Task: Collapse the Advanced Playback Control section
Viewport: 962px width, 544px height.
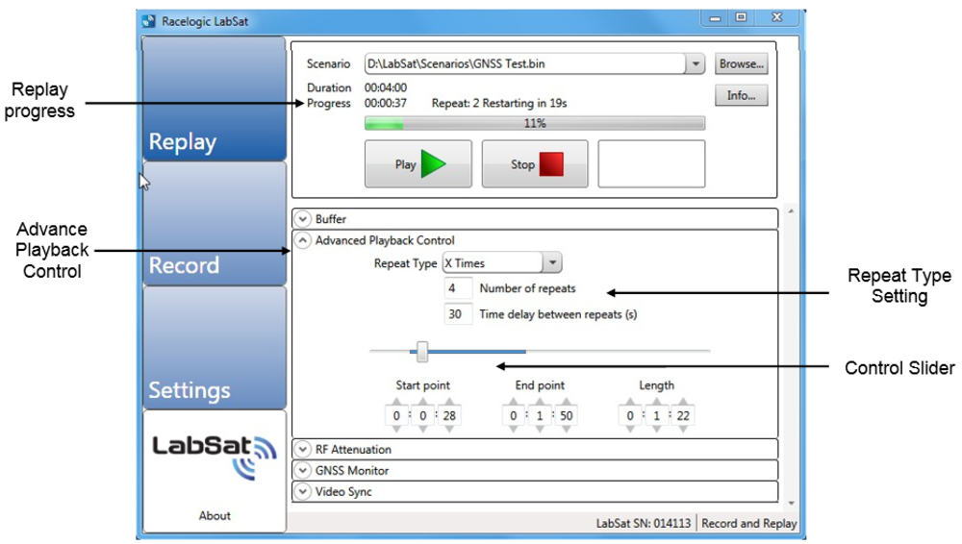Action: pos(305,240)
